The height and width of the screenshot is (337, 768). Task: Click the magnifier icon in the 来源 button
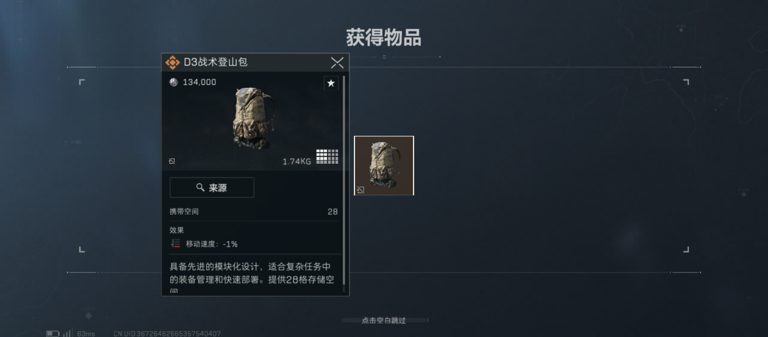(x=200, y=187)
